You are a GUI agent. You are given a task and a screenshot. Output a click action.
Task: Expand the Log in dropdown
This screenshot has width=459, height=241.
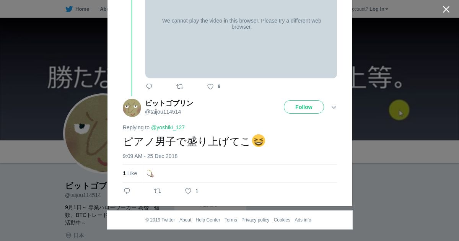[x=379, y=9]
